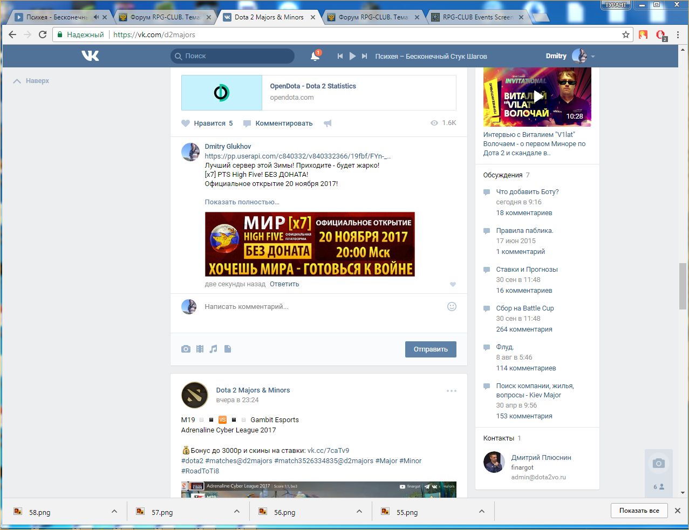Switch to the first Форум RPG-CLUB tab
Screen dimensions: 689x530
click(x=165, y=17)
